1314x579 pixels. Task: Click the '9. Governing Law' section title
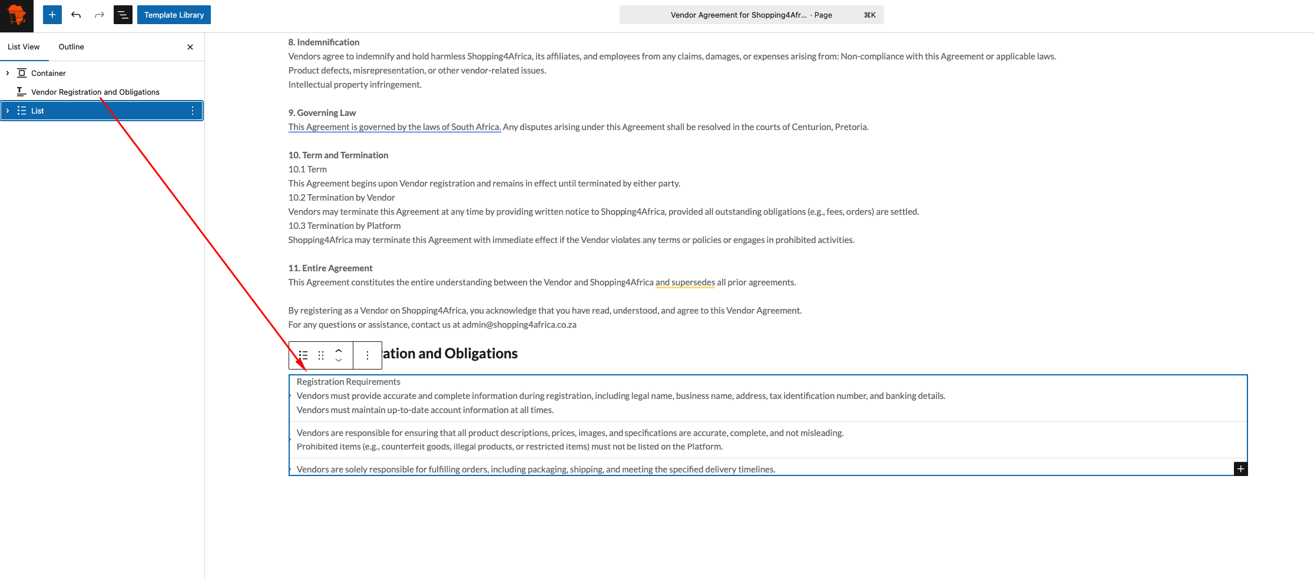(322, 113)
